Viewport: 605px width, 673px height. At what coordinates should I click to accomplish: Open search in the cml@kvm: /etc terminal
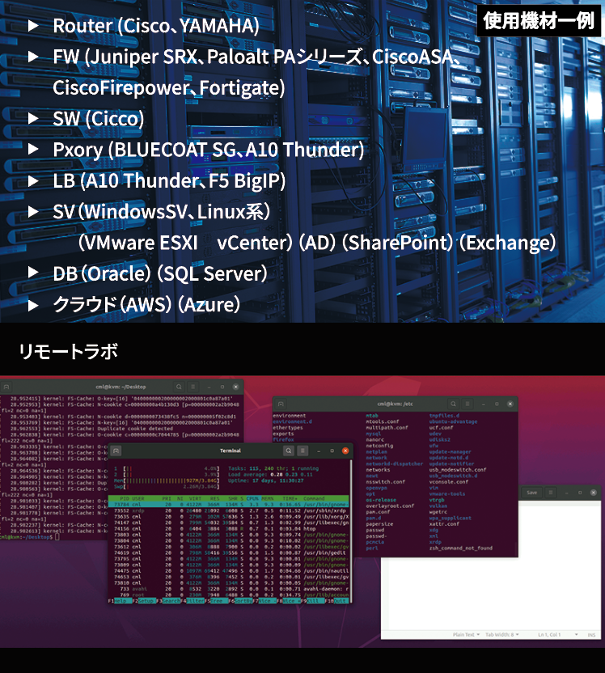point(453,404)
